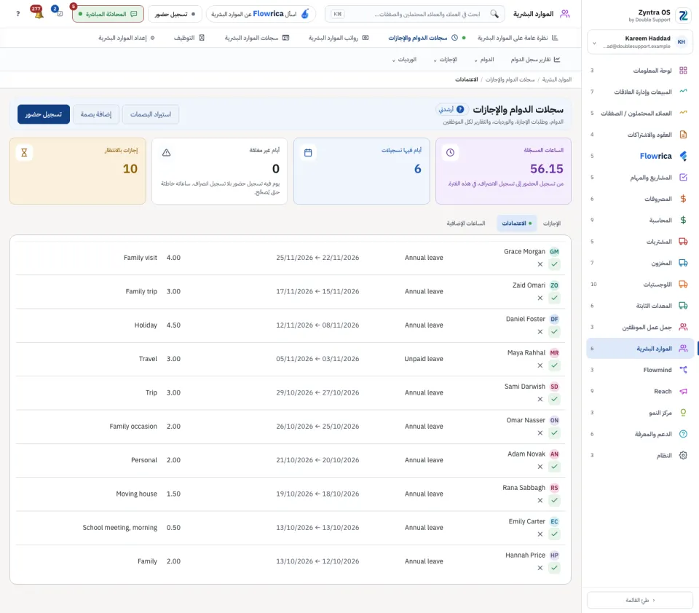Open المحاسبة in the sidebar

coord(639,220)
